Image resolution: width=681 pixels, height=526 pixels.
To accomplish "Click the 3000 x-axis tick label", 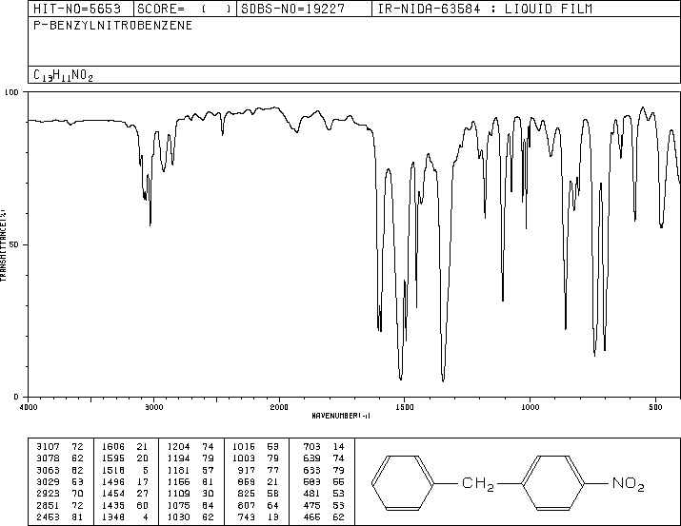I will pyautogui.click(x=153, y=407).
